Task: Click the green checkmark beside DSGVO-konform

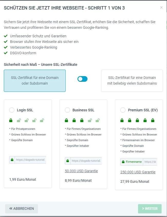Action: point(6,53)
